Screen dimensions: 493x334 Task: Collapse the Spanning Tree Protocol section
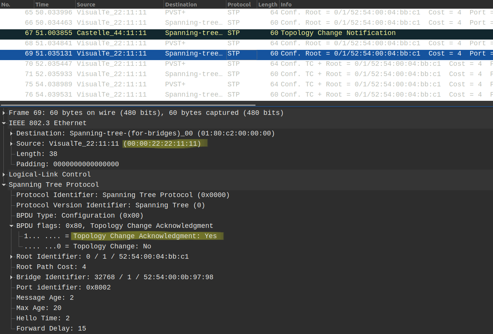click(4, 185)
